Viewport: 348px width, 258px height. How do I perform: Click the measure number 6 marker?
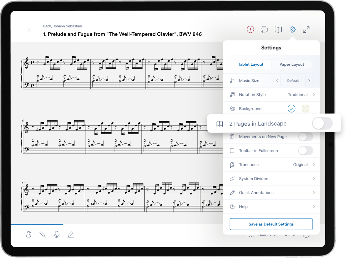coord(23,120)
